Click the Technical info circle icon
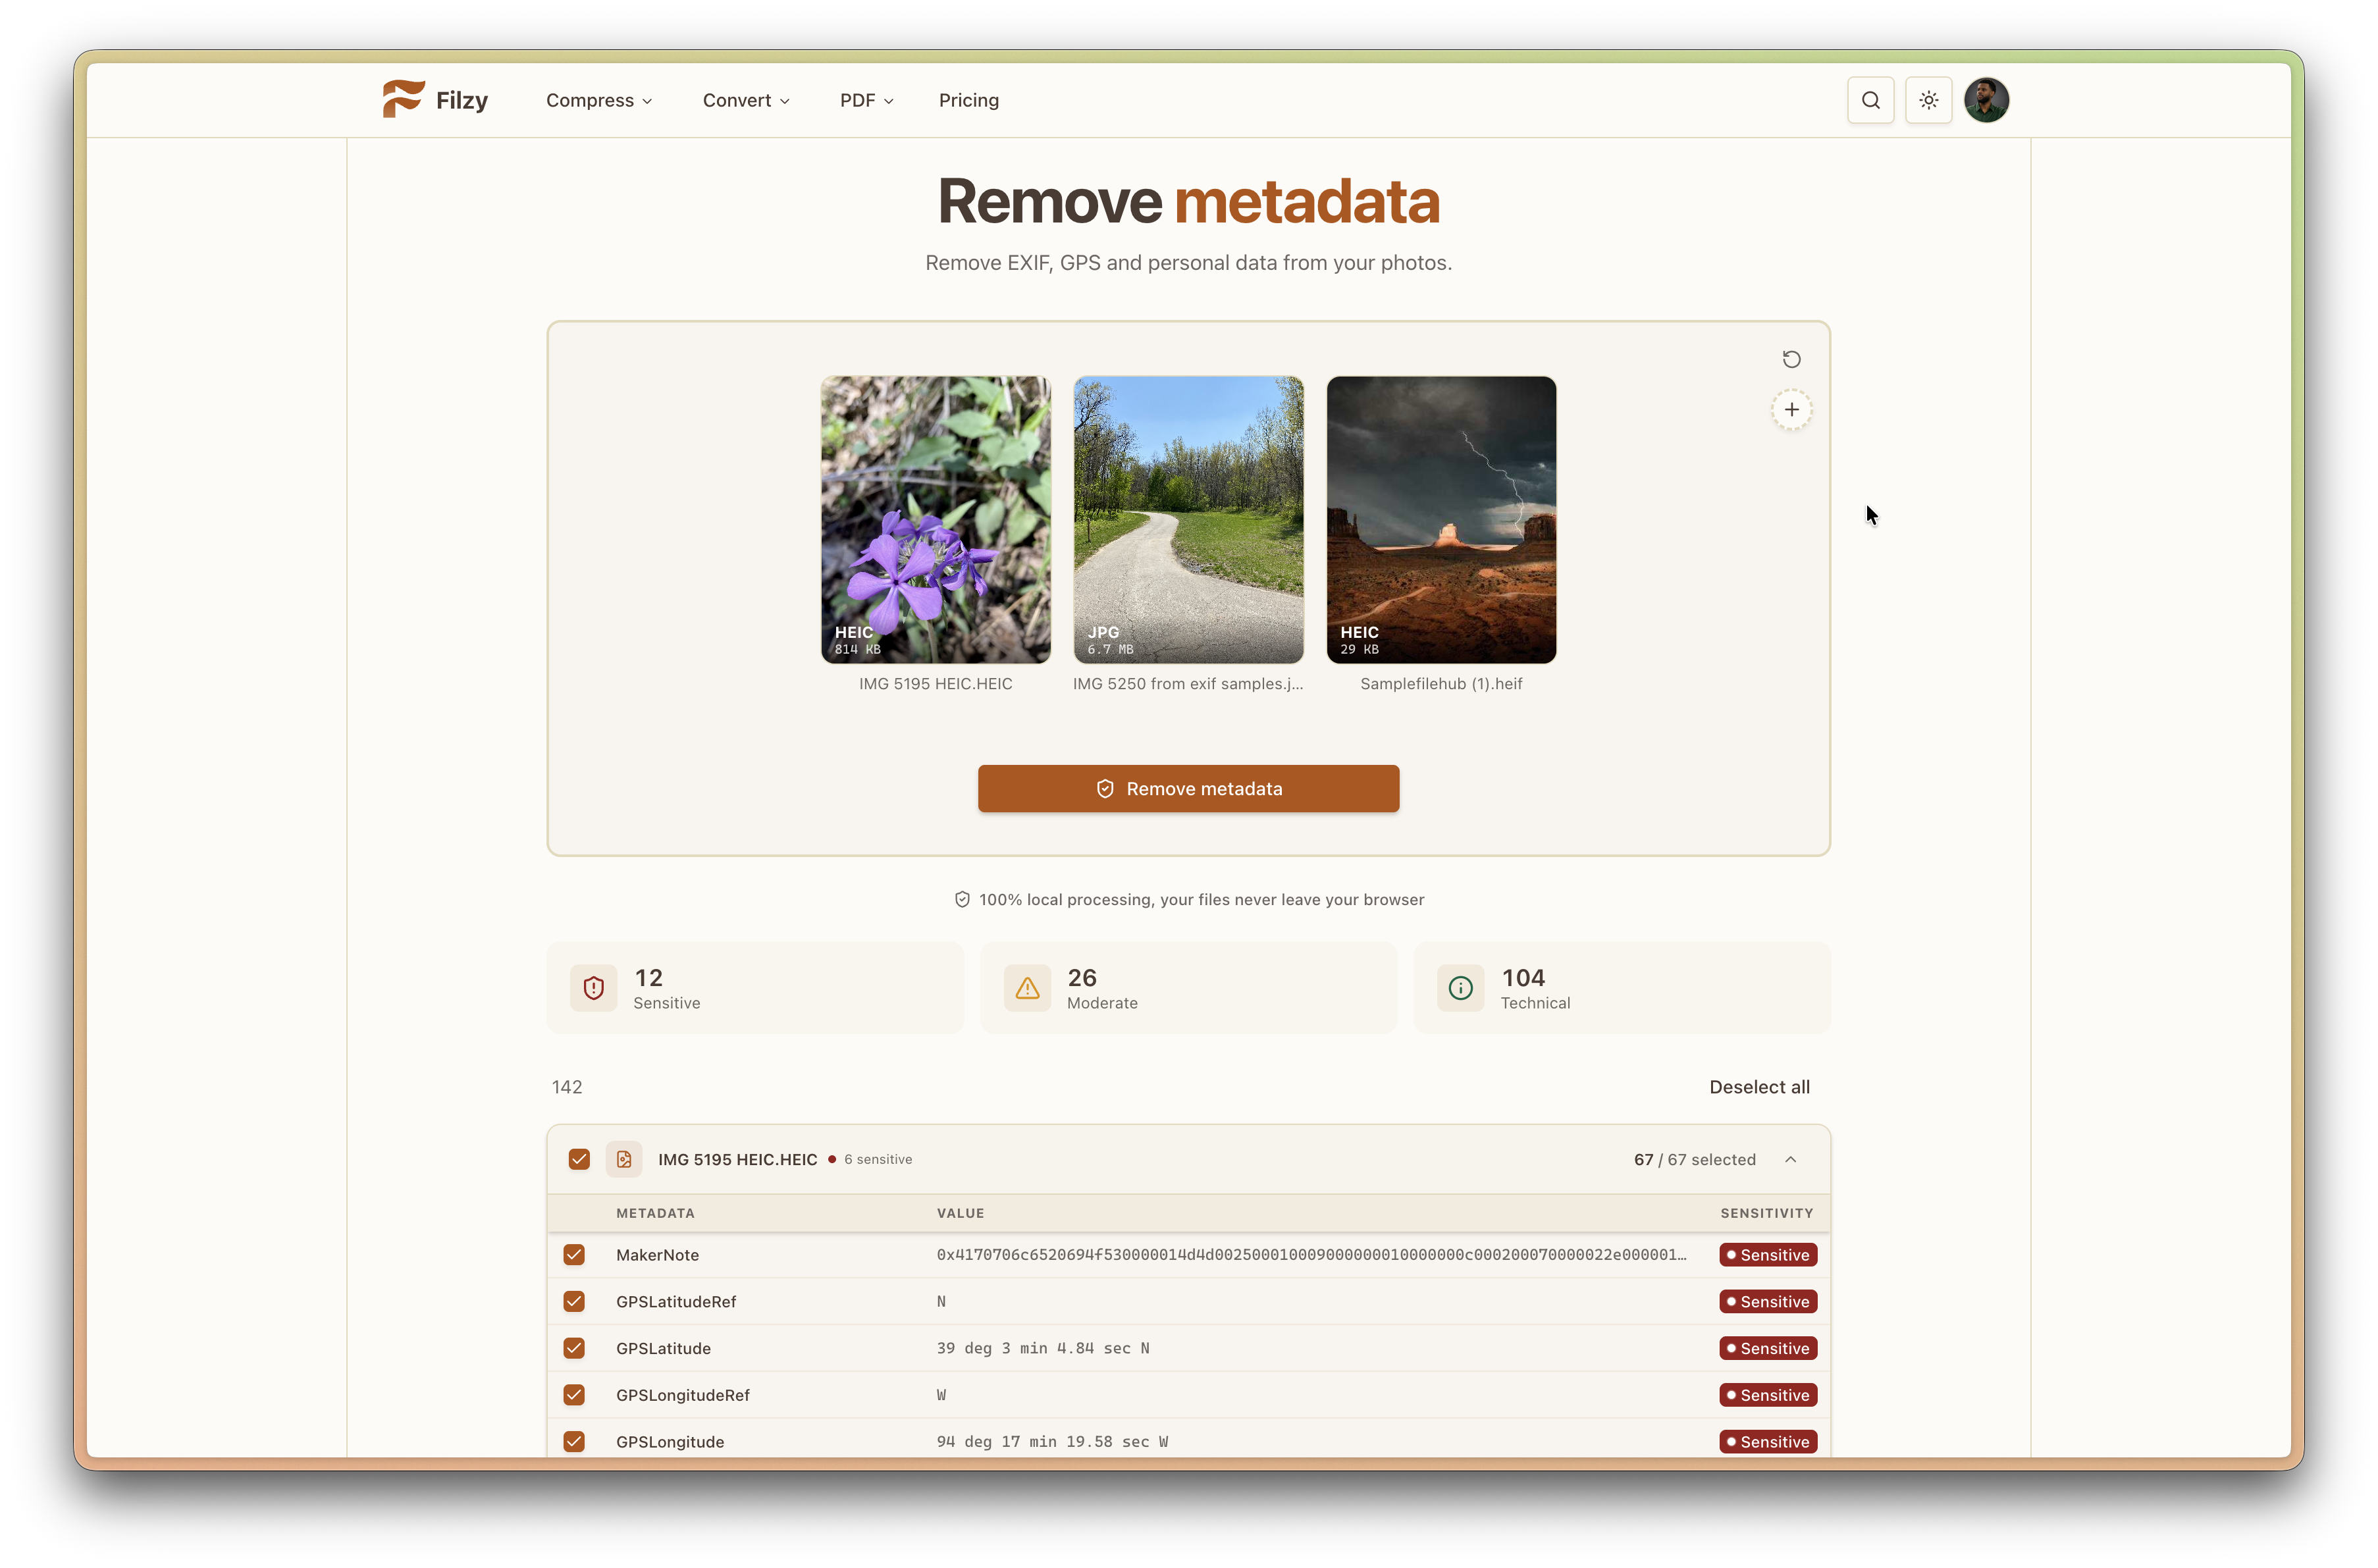Image resolution: width=2378 pixels, height=1568 pixels. tap(1460, 988)
